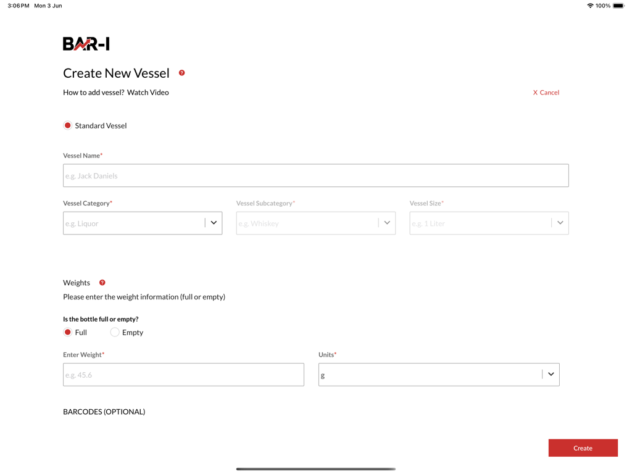632x474 pixels.
Task: Select the Full bottle option
Action: [x=68, y=332]
